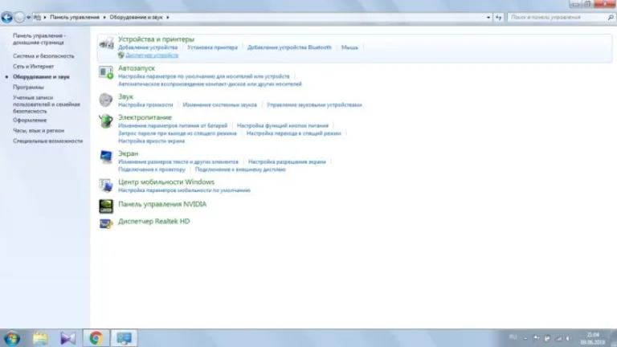
Task: Expand arrow after Оборудование и звук breadcrumb
Action: (x=168, y=18)
